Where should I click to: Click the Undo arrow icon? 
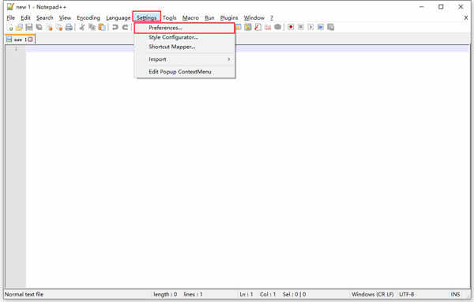click(x=115, y=28)
